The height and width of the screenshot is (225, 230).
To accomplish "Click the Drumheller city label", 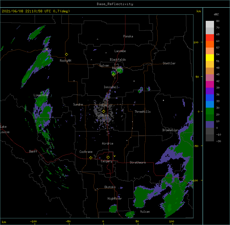I will pos(170,130).
